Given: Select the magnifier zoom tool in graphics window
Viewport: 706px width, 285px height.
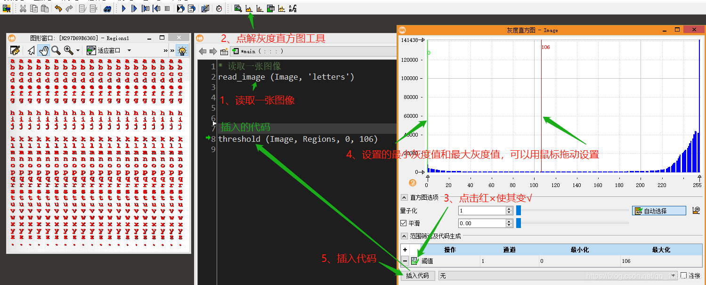Looking at the screenshot, I should (x=56, y=50).
